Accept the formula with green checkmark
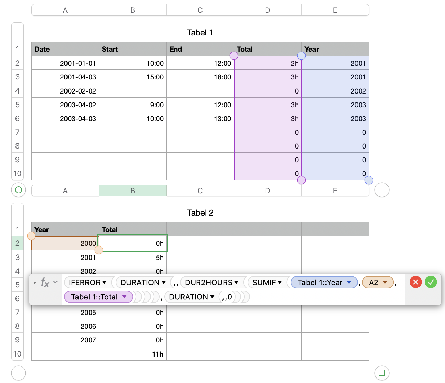 [x=431, y=282]
